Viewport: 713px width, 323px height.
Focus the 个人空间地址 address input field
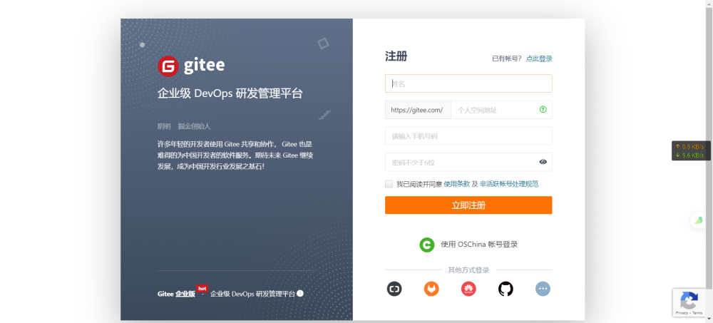point(501,110)
